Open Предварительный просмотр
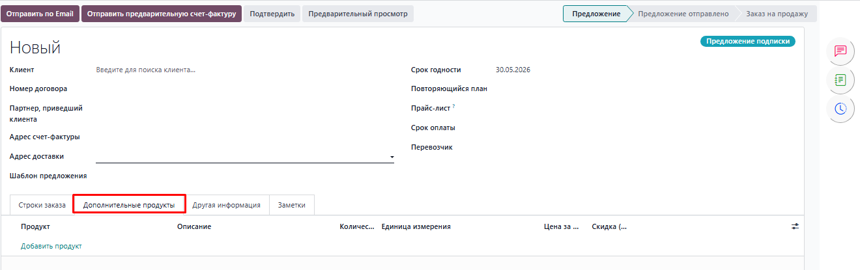 coord(358,14)
